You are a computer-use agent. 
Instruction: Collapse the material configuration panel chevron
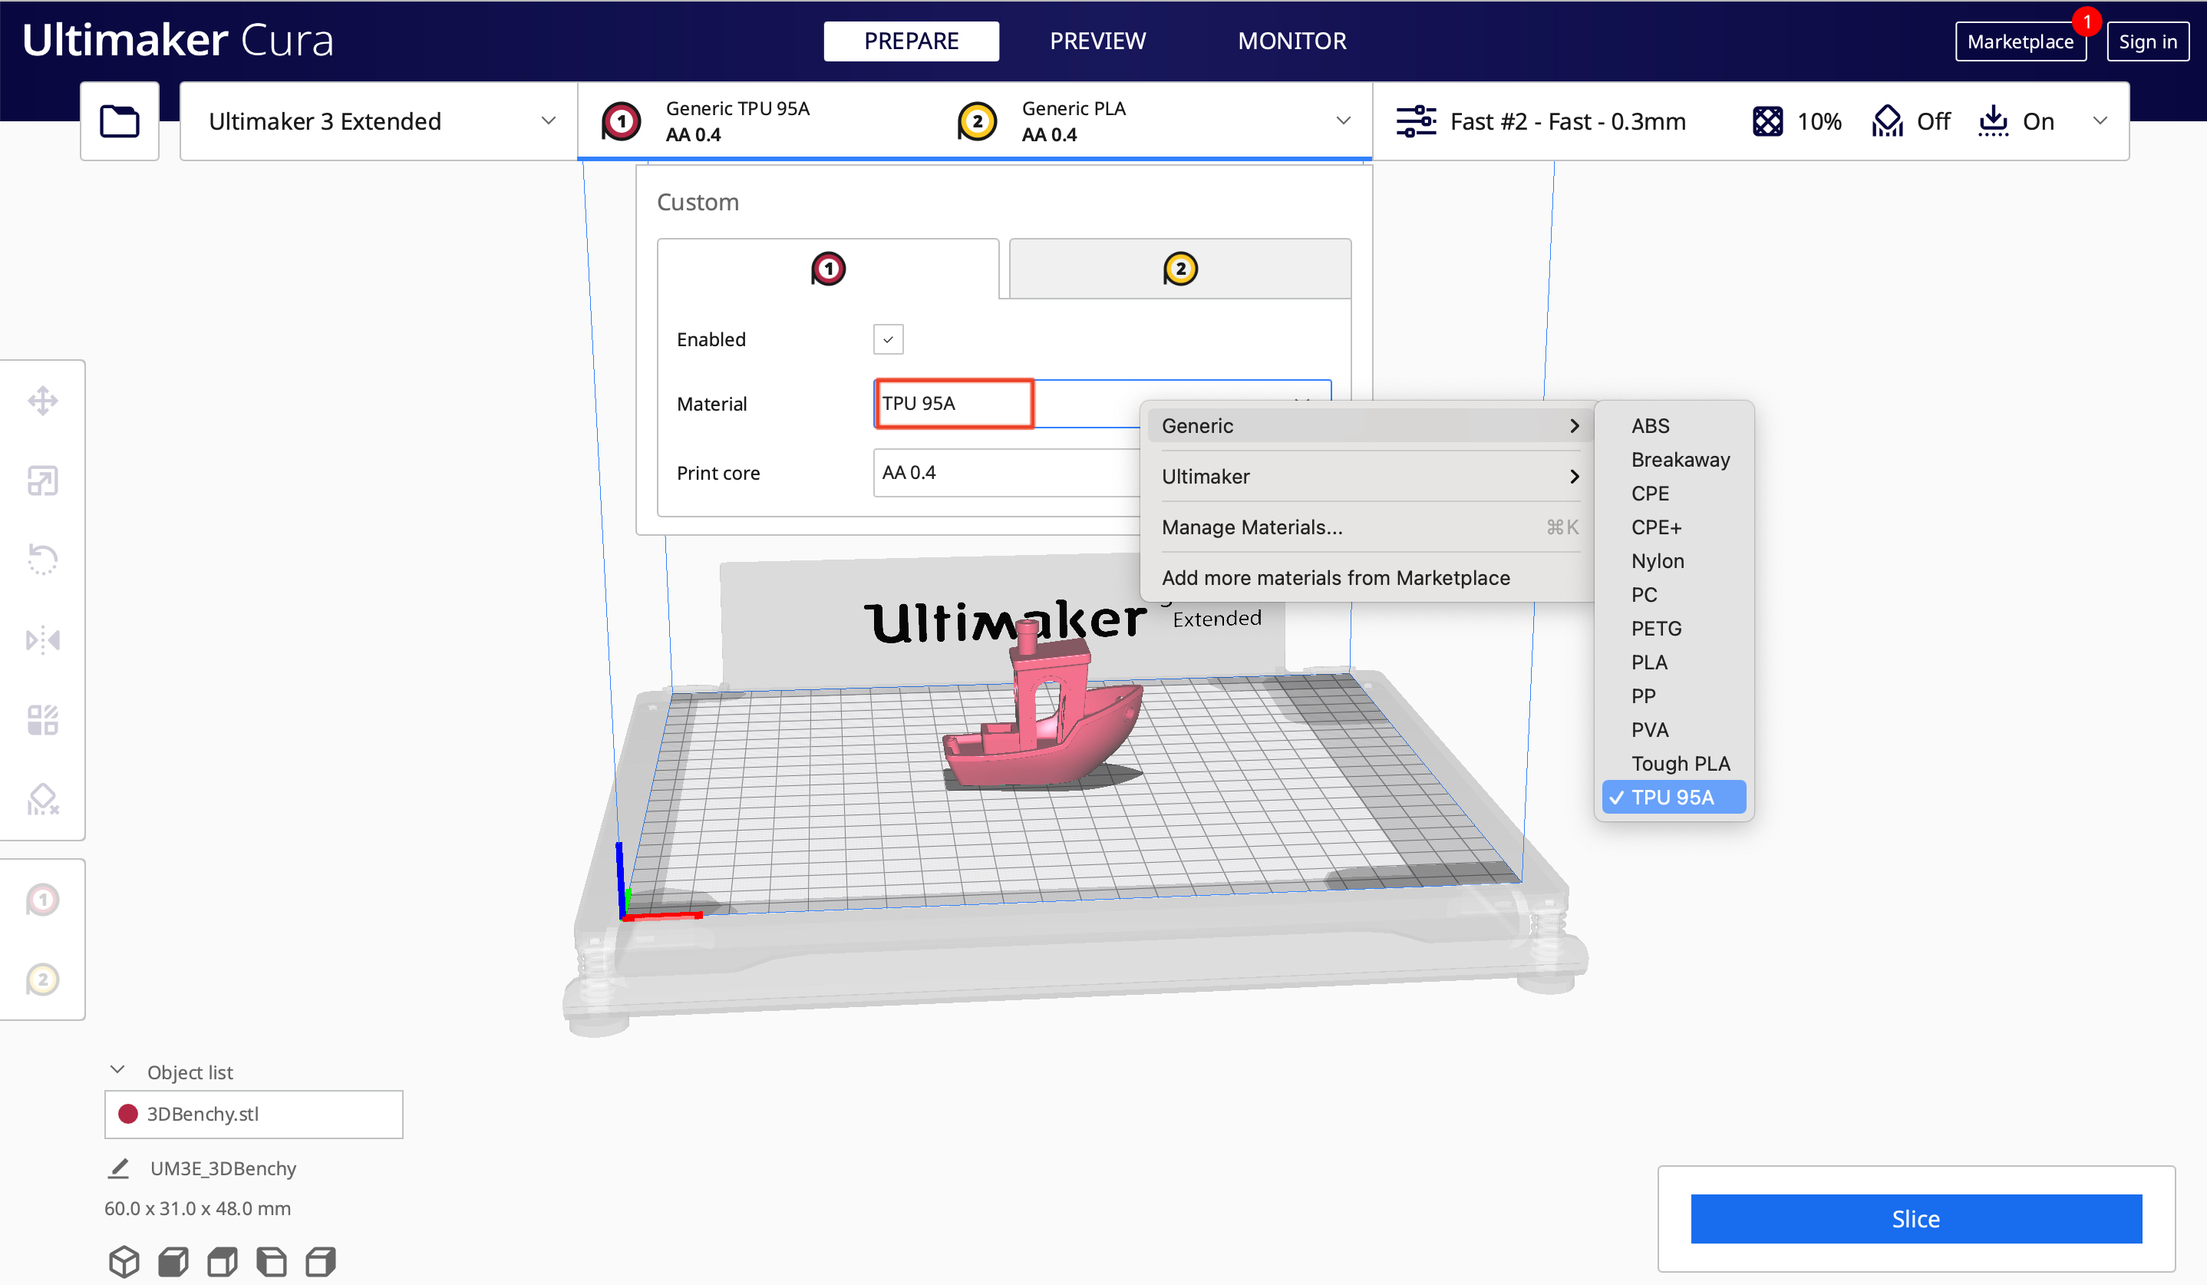click(1343, 121)
